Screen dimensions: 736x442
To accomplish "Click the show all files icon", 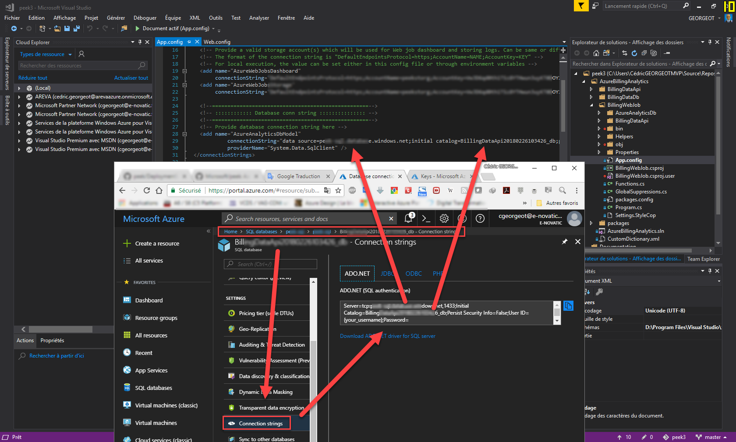I will tap(654, 53).
